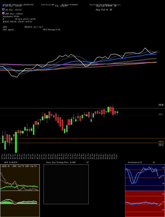
Task: Click the ADX (MGR) values line
Action: [x=23, y=27]
